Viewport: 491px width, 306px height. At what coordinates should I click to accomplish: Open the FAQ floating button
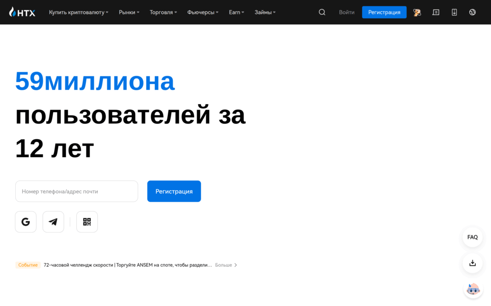tap(472, 237)
